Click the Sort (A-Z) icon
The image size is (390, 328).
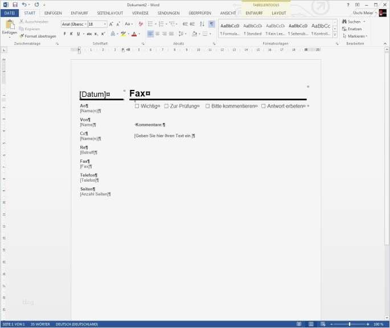point(202,24)
